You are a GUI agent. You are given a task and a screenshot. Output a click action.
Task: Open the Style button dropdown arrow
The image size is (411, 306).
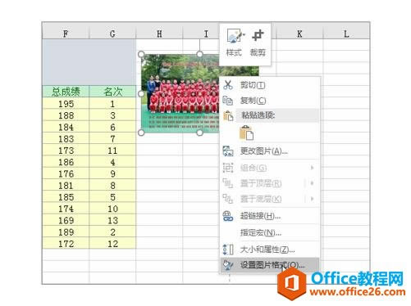click(x=244, y=34)
